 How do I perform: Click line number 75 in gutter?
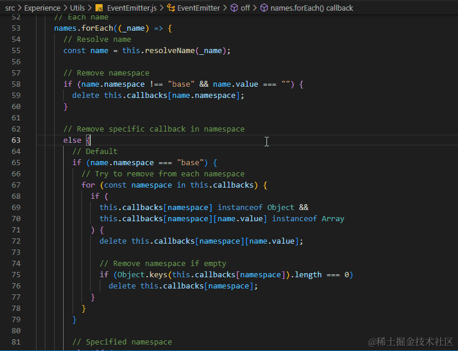16,275
